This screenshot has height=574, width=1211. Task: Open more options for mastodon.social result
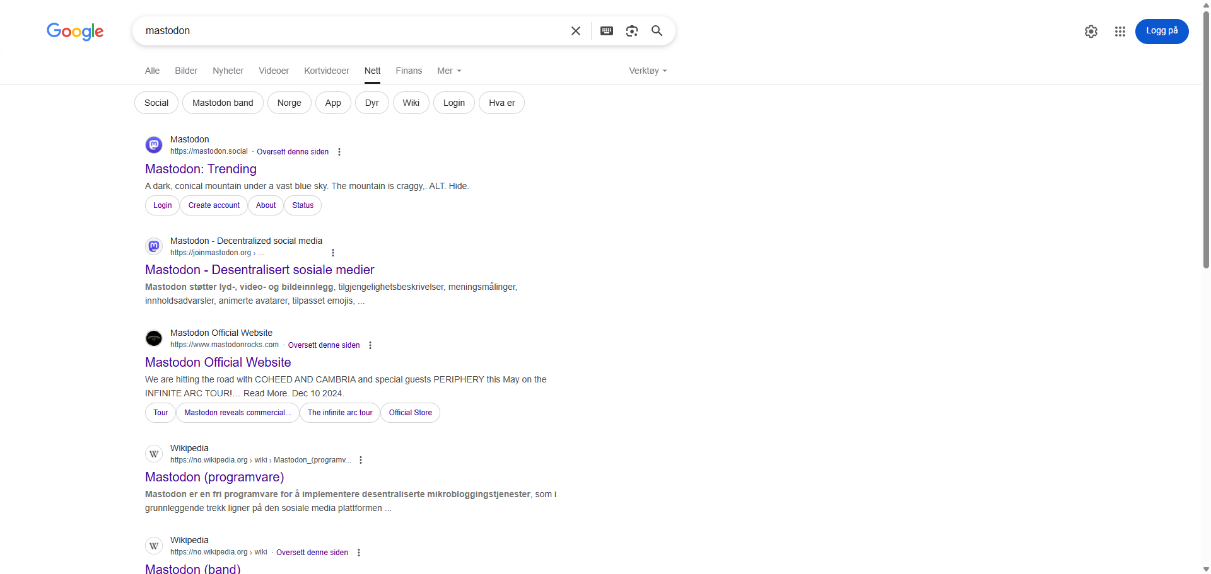coord(339,152)
